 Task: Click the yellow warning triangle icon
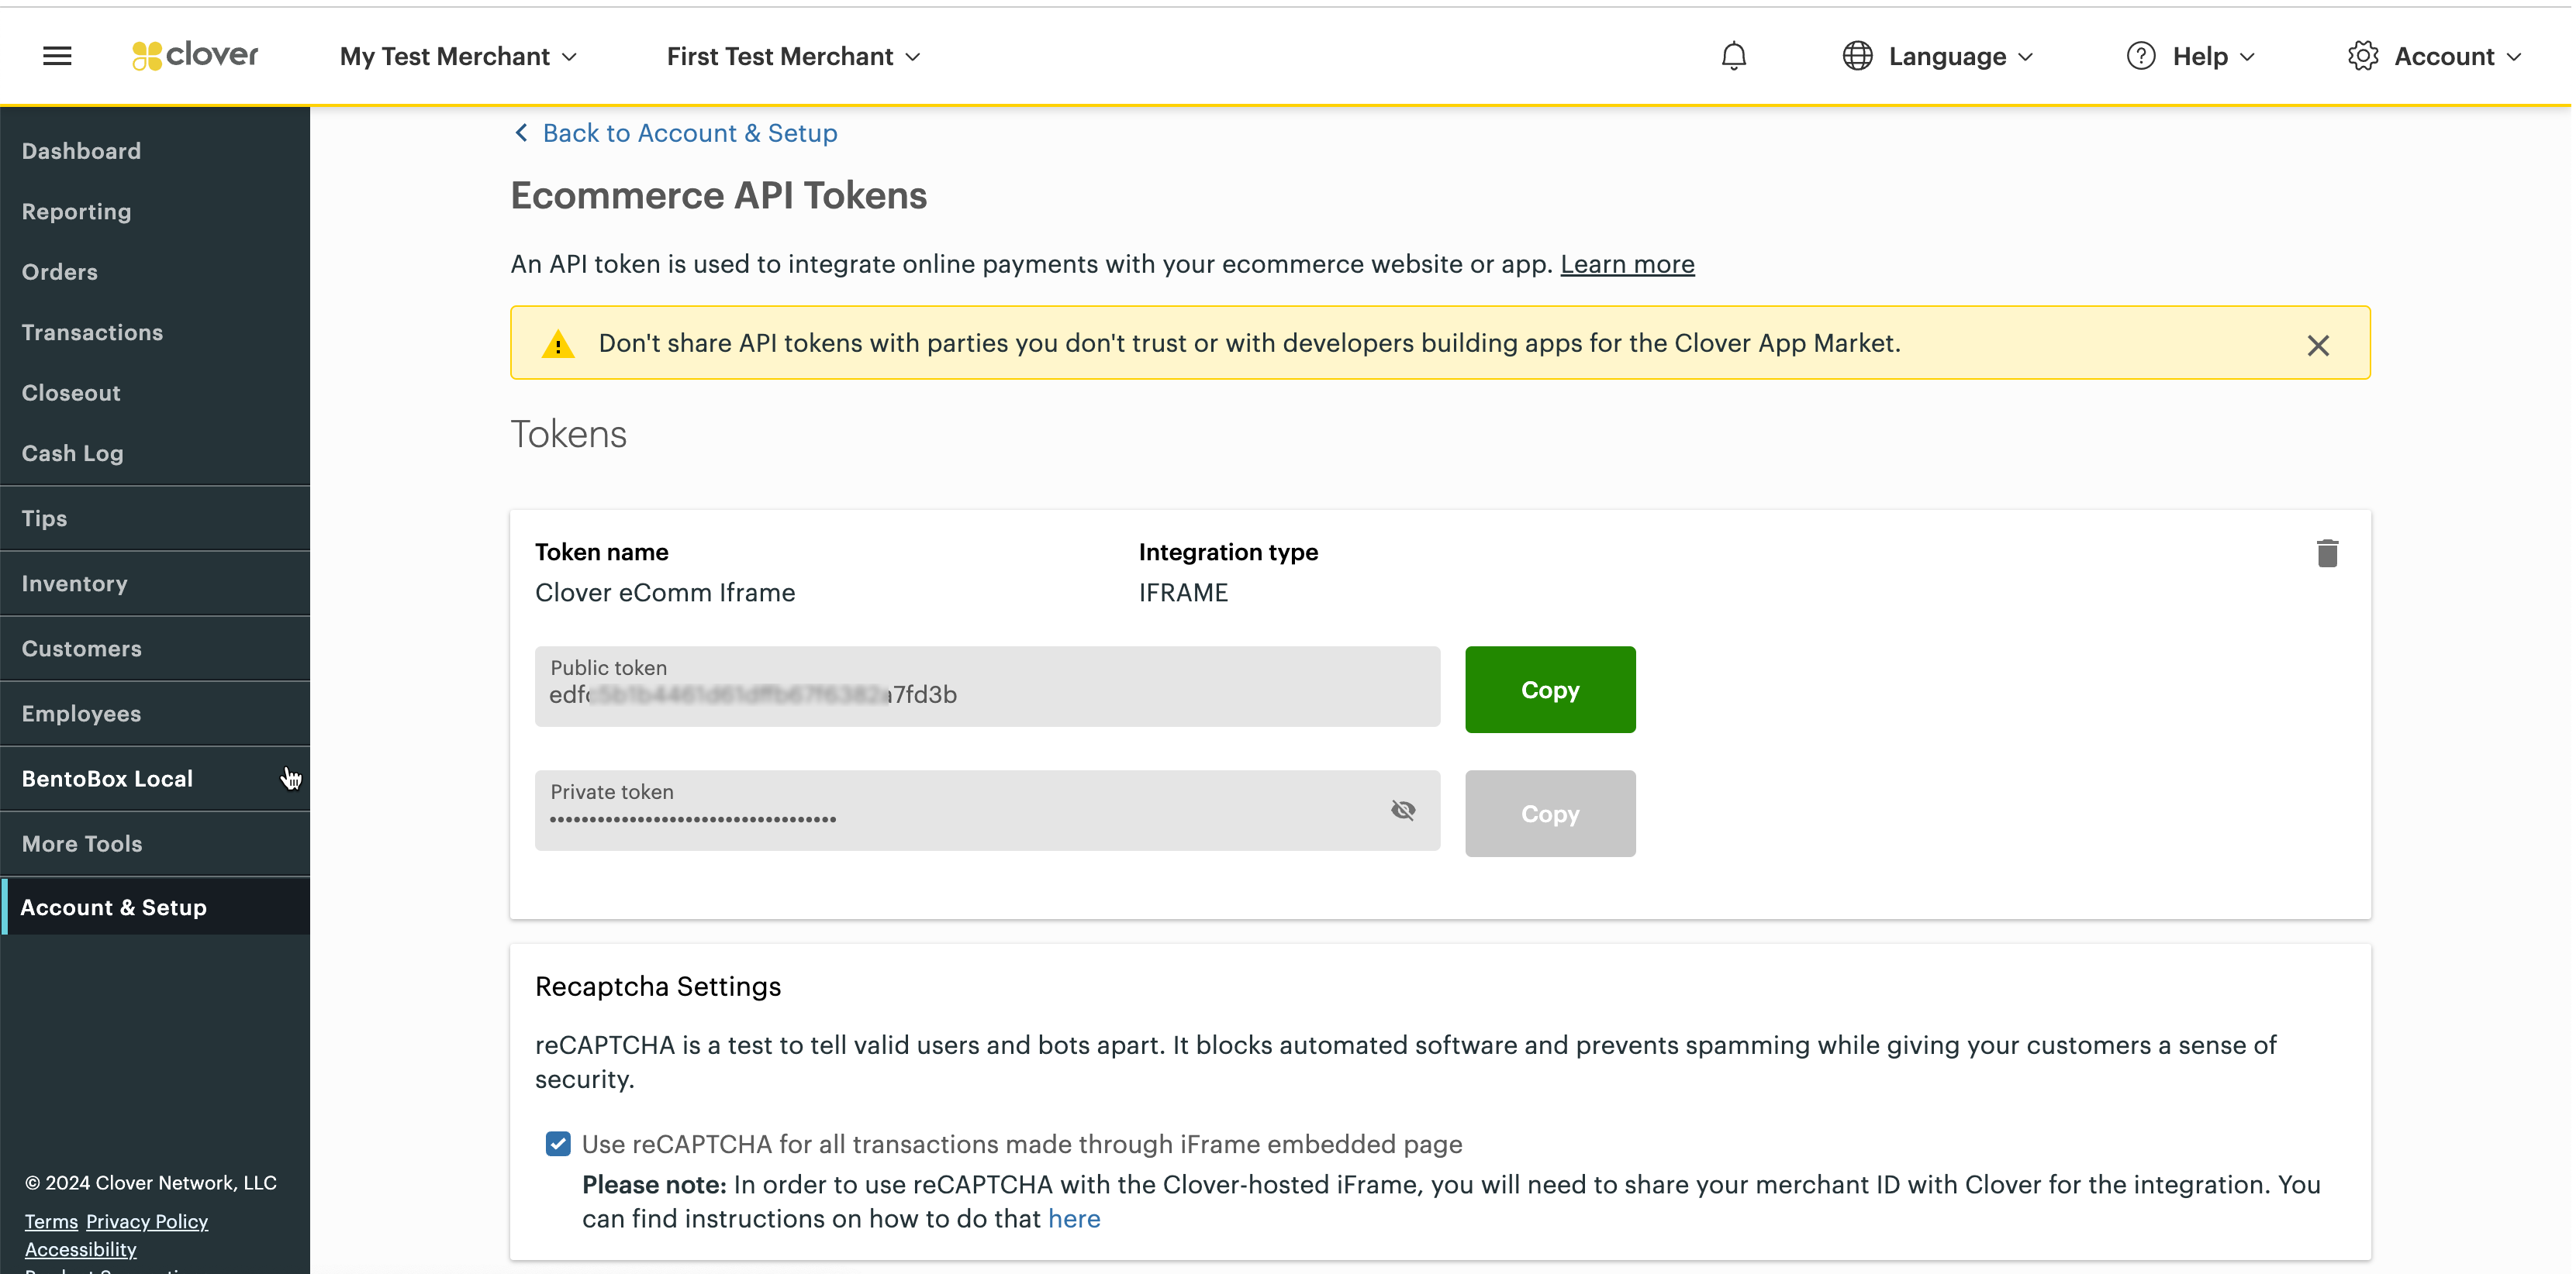(558, 345)
